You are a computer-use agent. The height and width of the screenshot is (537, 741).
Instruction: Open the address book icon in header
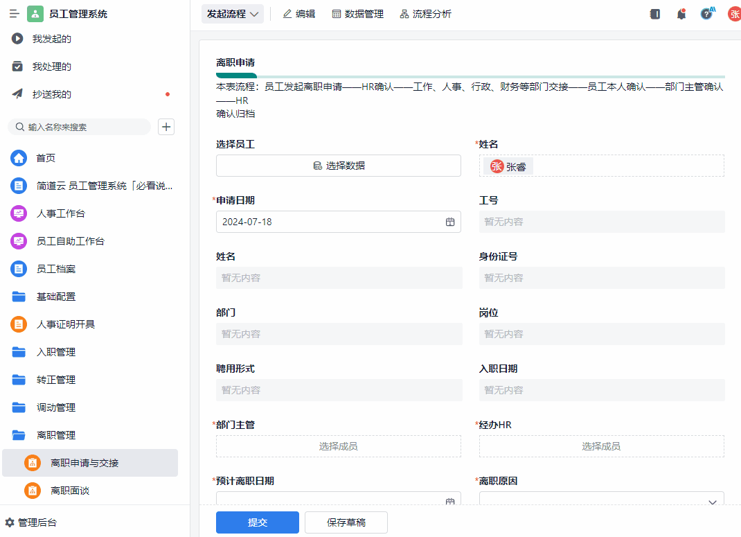(x=655, y=14)
